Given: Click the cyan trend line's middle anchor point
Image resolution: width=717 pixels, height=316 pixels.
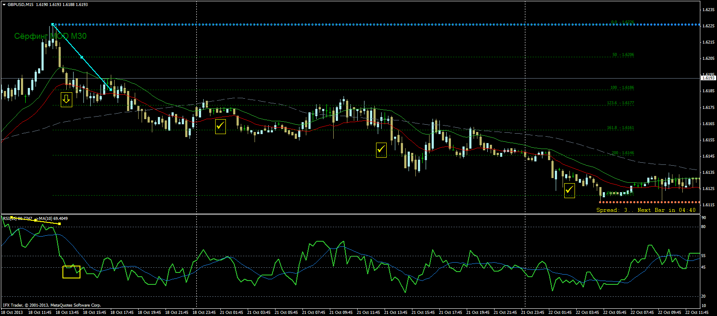Looking at the screenshot, I should 82,57.
